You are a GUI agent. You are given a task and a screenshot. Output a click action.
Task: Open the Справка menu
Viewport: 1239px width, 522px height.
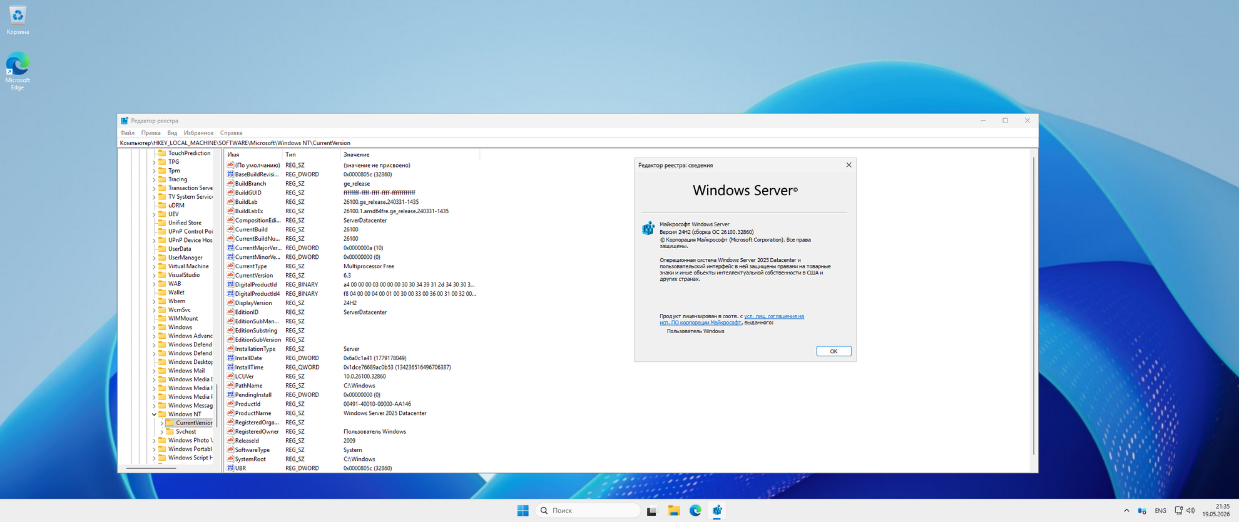[x=231, y=133]
